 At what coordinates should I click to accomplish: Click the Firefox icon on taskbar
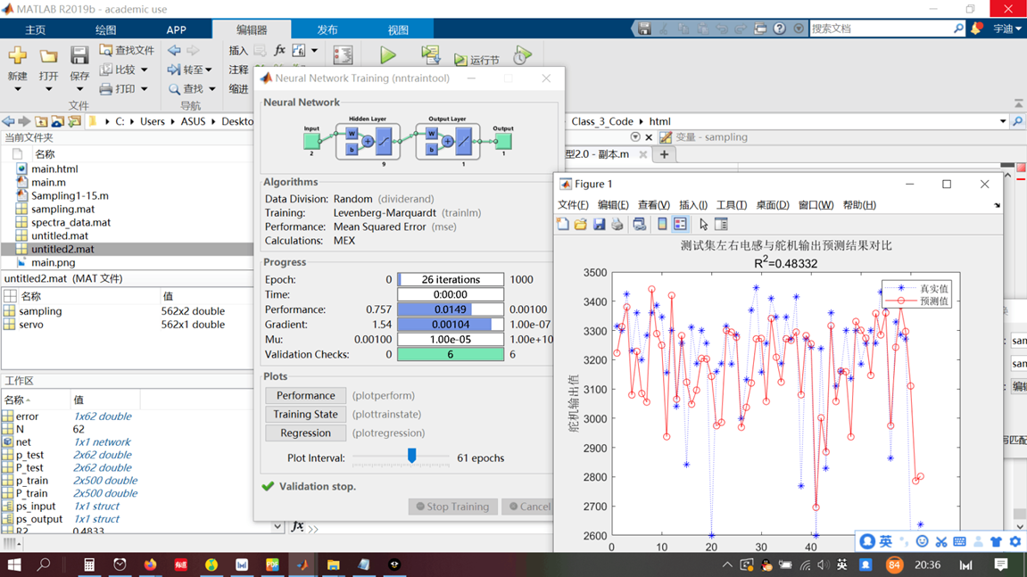click(150, 565)
